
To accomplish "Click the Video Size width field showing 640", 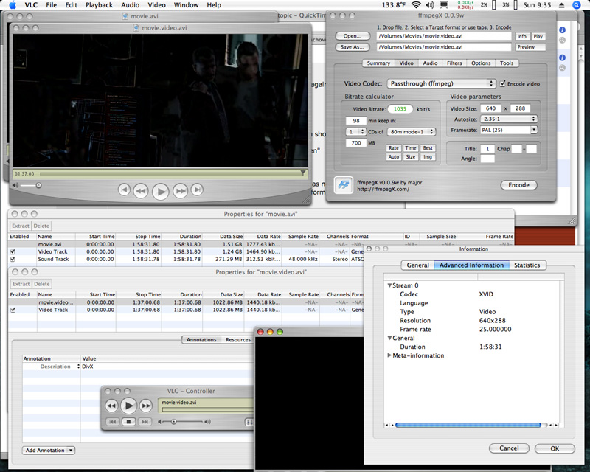I will click(x=490, y=108).
